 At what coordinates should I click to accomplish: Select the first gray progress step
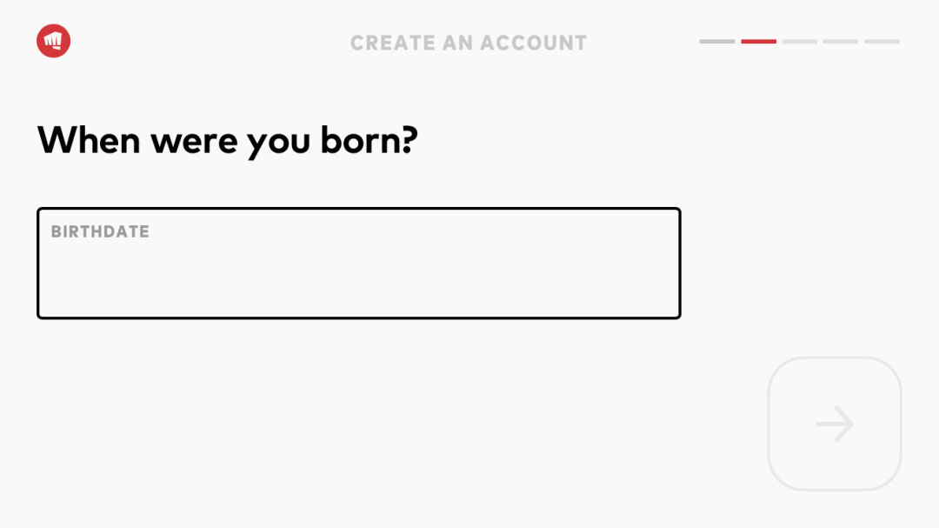pyautogui.click(x=717, y=42)
